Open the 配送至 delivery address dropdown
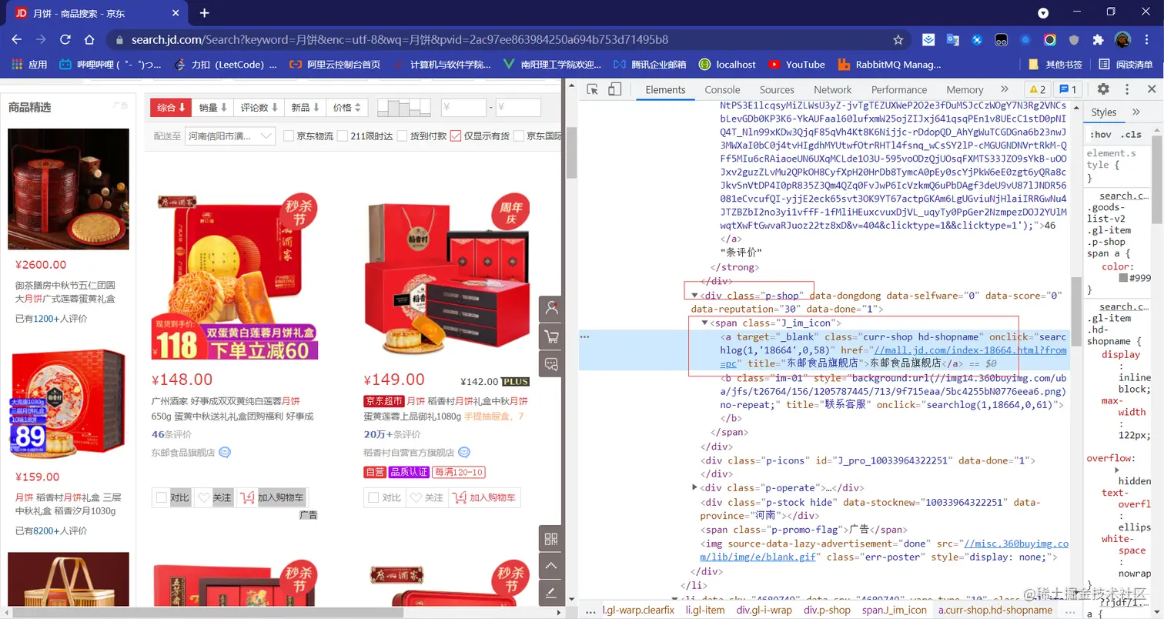 tap(230, 136)
